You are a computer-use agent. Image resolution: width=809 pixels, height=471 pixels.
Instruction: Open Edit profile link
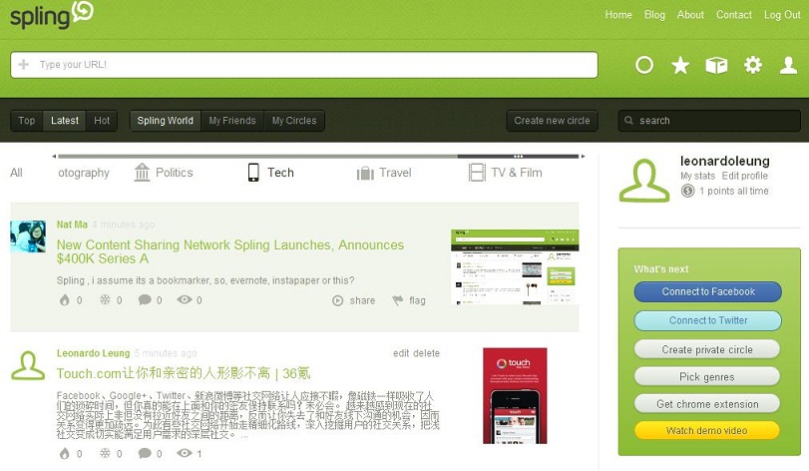click(x=744, y=176)
